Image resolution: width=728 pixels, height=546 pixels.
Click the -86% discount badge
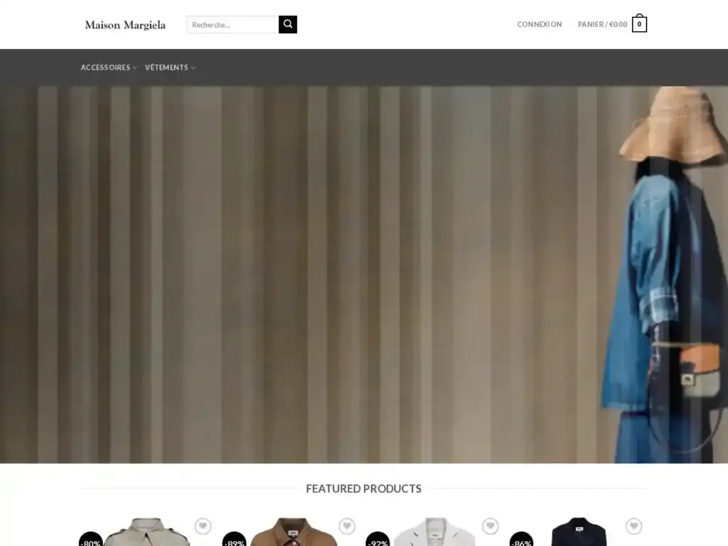point(521,540)
